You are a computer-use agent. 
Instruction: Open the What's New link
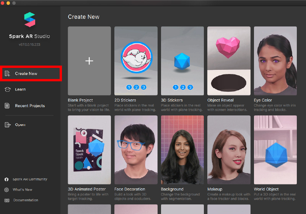coord(23,190)
